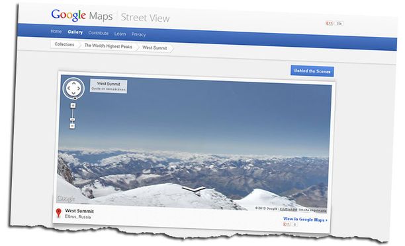Pan the view left using the compass arrow
Image resolution: width=405 pixels, height=246 pixels.
click(x=69, y=88)
